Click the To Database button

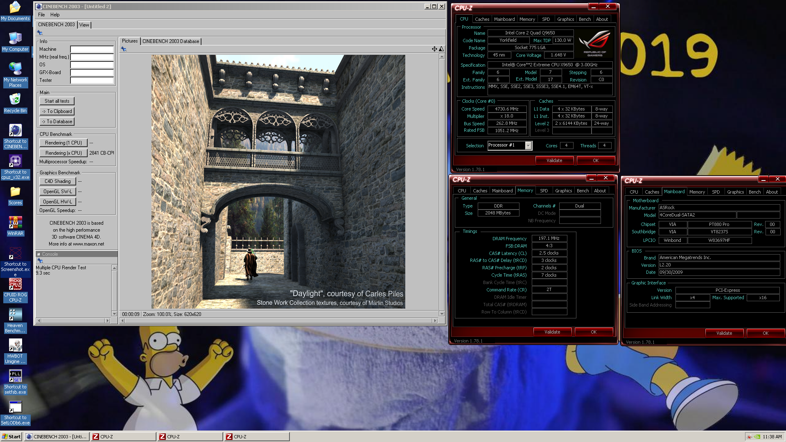57,122
